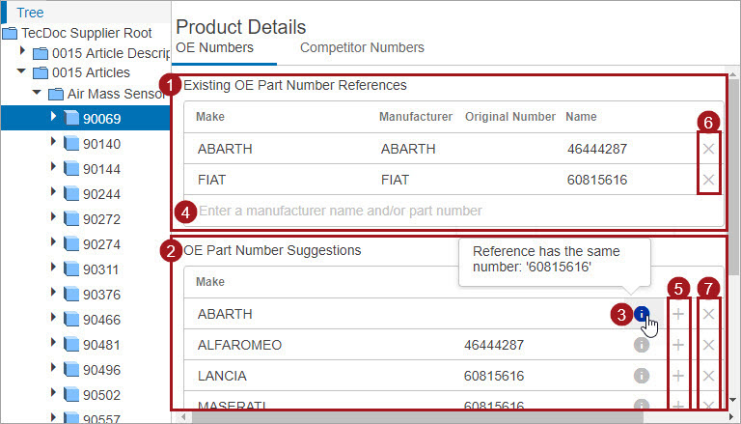Click the blue info icon for ABARTH suggestion

coord(642,314)
